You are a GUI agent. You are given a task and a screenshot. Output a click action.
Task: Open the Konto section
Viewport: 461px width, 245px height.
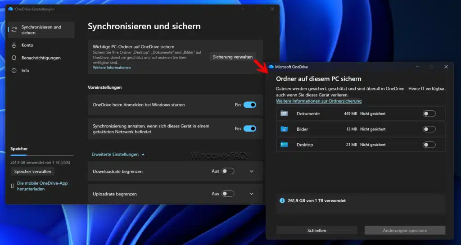pos(41,45)
